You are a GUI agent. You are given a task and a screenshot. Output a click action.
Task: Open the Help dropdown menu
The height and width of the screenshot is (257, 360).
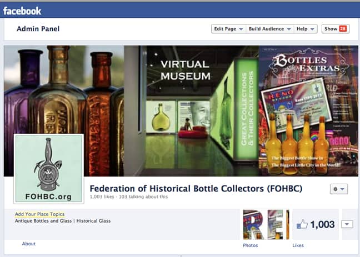point(306,29)
